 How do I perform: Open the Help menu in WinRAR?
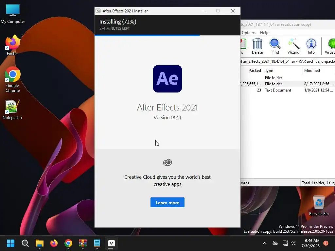point(264,33)
